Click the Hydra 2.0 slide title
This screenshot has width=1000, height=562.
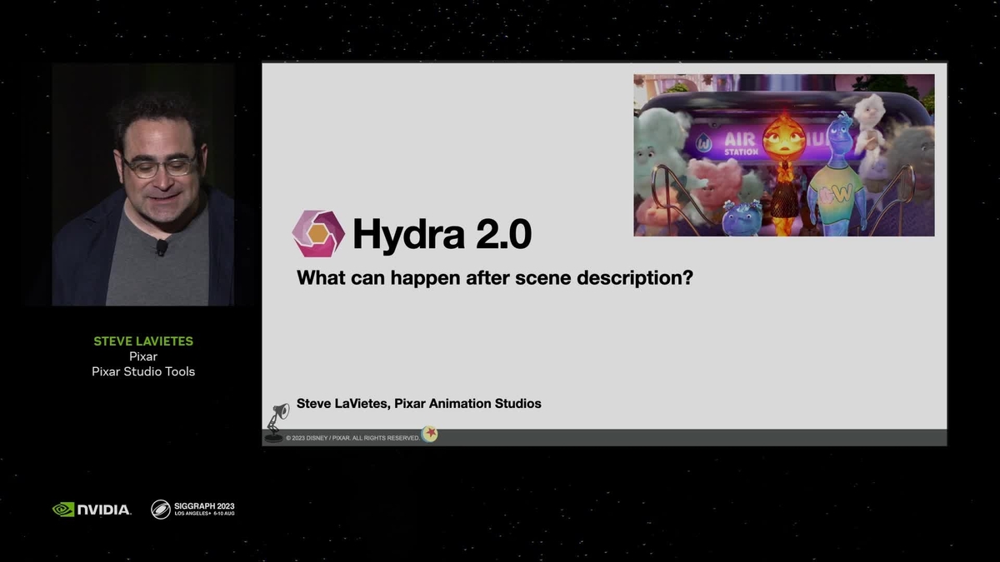point(442,234)
